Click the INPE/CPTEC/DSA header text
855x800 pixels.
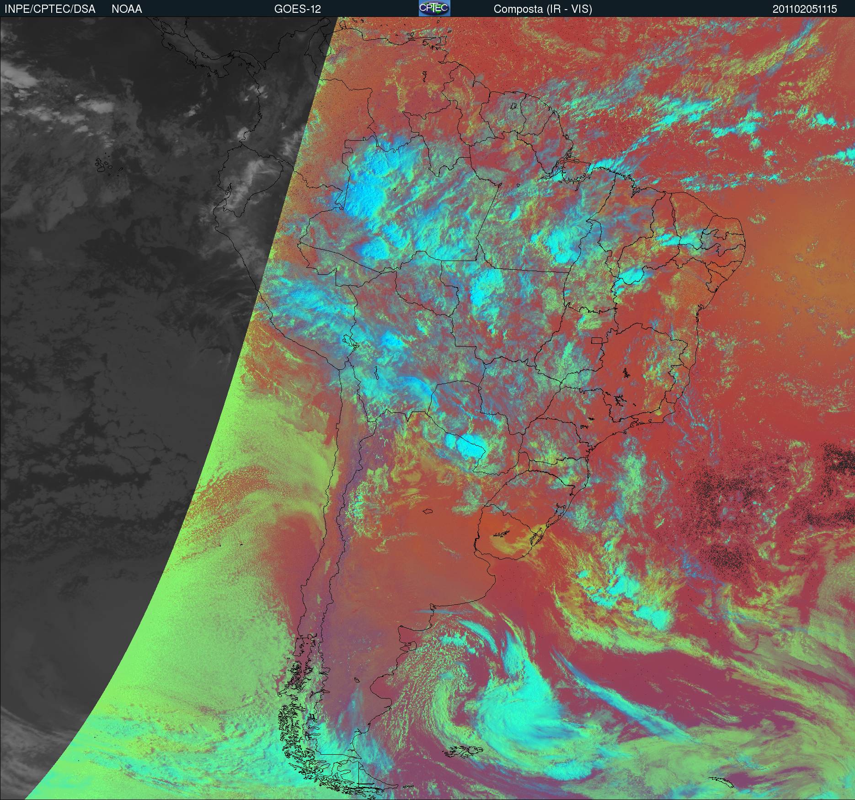(50, 9)
